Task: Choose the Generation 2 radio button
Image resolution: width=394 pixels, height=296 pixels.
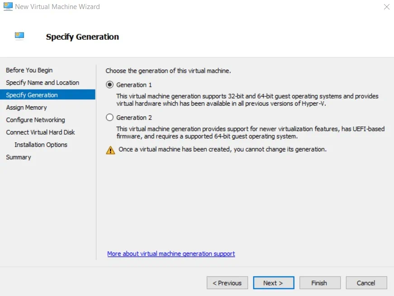Action: [109, 117]
